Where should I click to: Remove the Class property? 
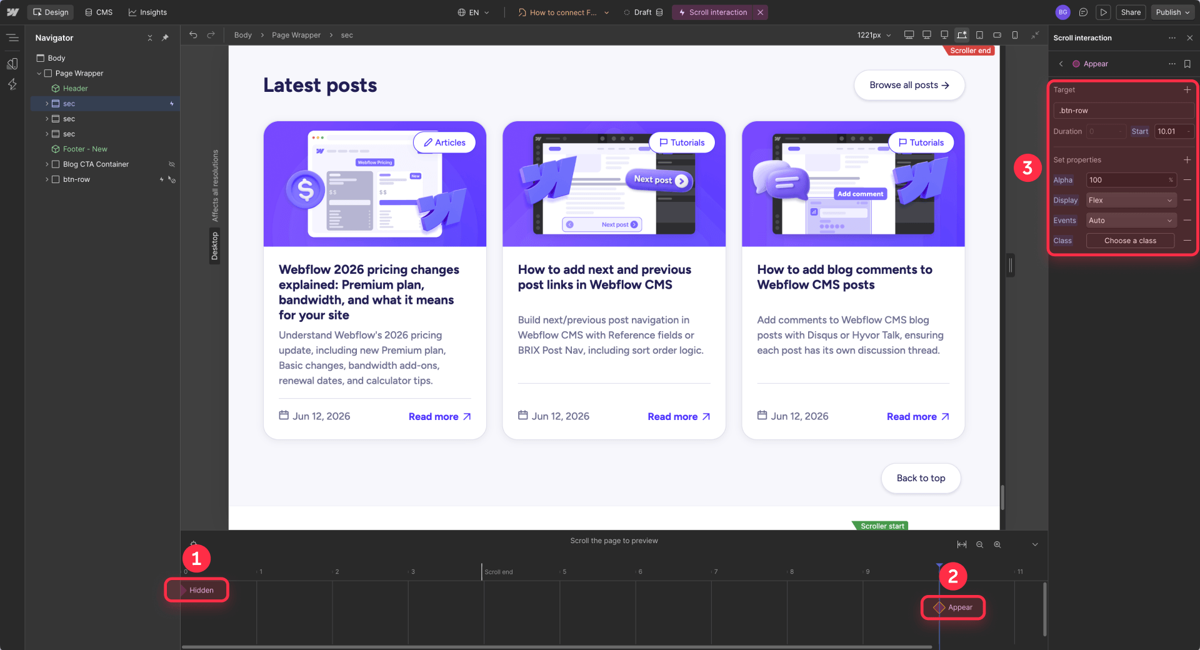click(1187, 241)
